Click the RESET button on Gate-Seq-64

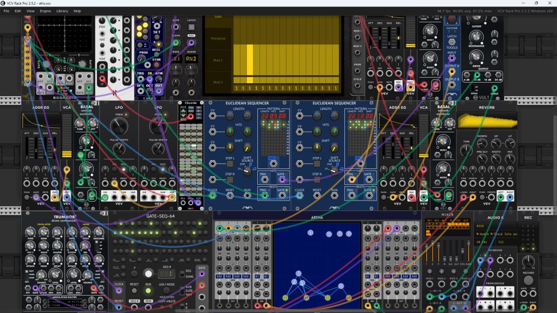(134, 291)
